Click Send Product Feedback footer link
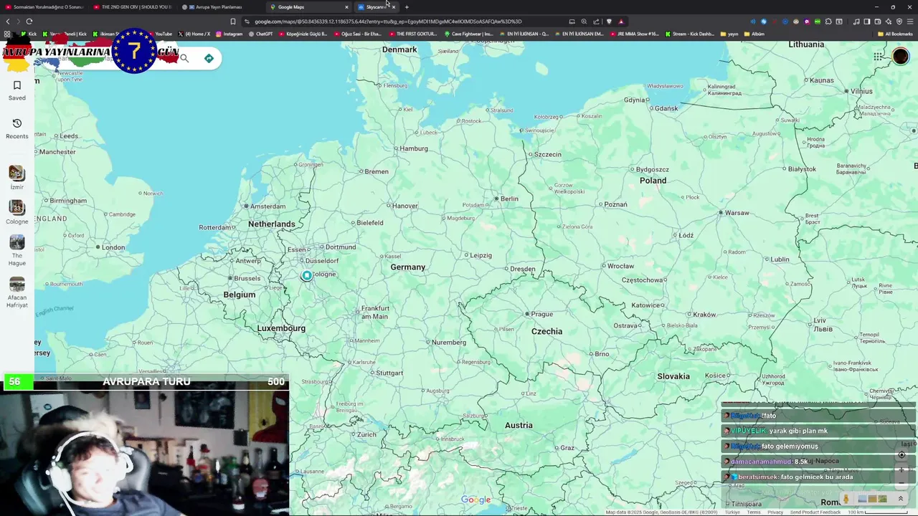This screenshot has width=918, height=516. click(815, 512)
